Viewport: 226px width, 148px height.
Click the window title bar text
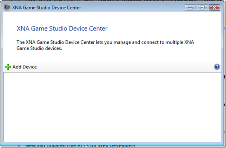46,7
